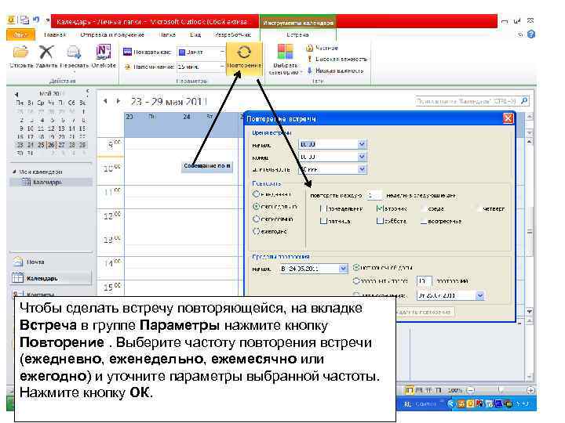
Task: Collapse the Мои календари tree group
Action: coord(14,172)
